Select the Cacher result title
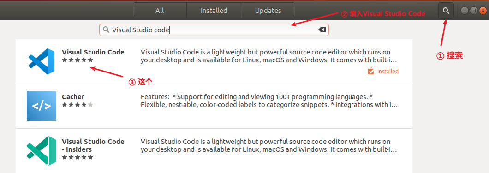The height and width of the screenshot is (173, 489). [x=73, y=97]
